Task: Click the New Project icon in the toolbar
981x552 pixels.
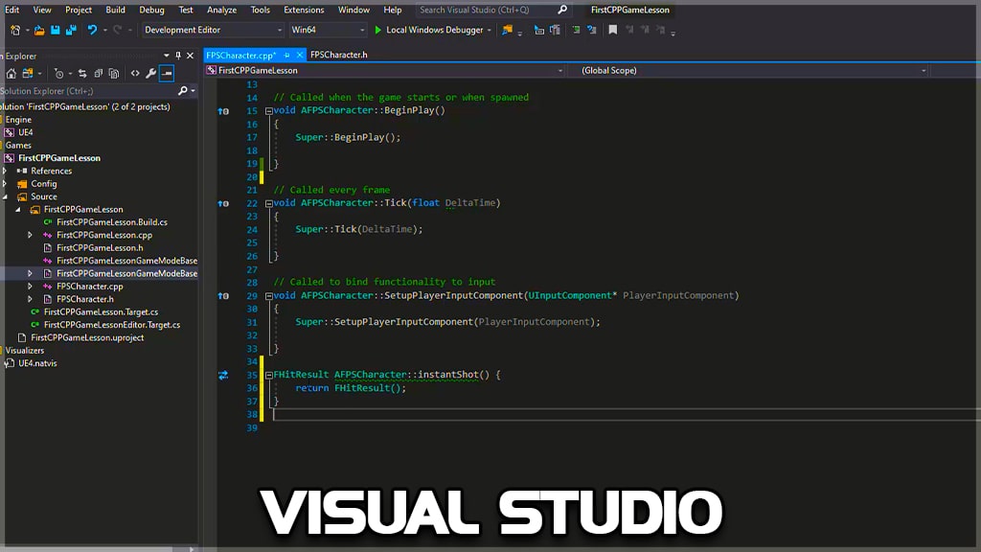Action: tap(15, 30)
